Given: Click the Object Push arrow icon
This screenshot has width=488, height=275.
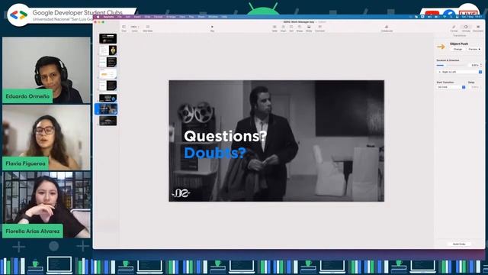Looking at the screenshot, I should [441, 47].
